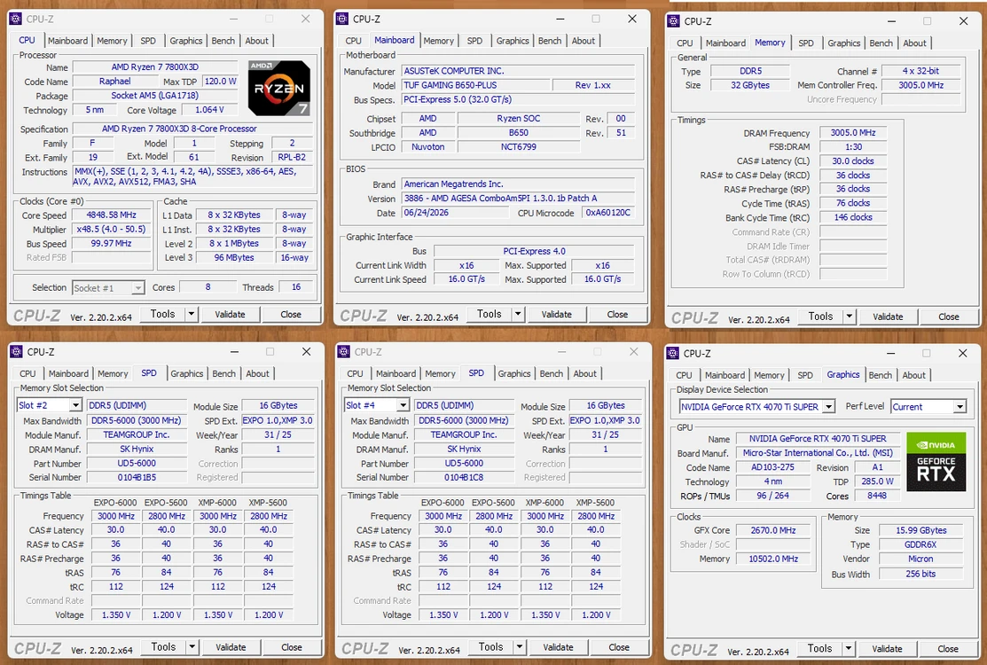Image resolution: width=987 pixels, height=665 pixels.
Task: Click Tools button in the Slot #4 SPD window
Action: (490, 646)
